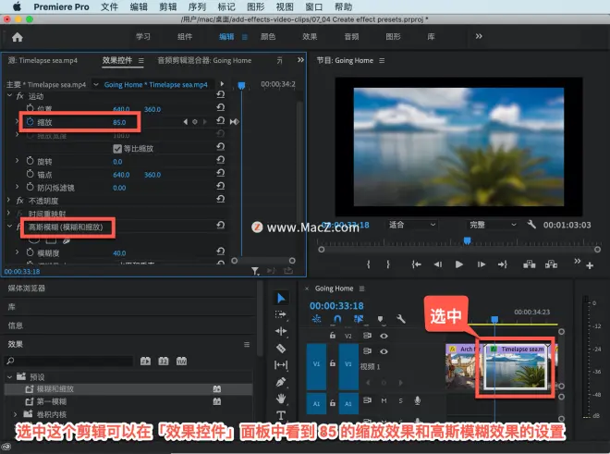The height and width of the screenshot is (454, 610).
Task: Click the Program monitor button editor plus
Action: [x=590, y=265]
